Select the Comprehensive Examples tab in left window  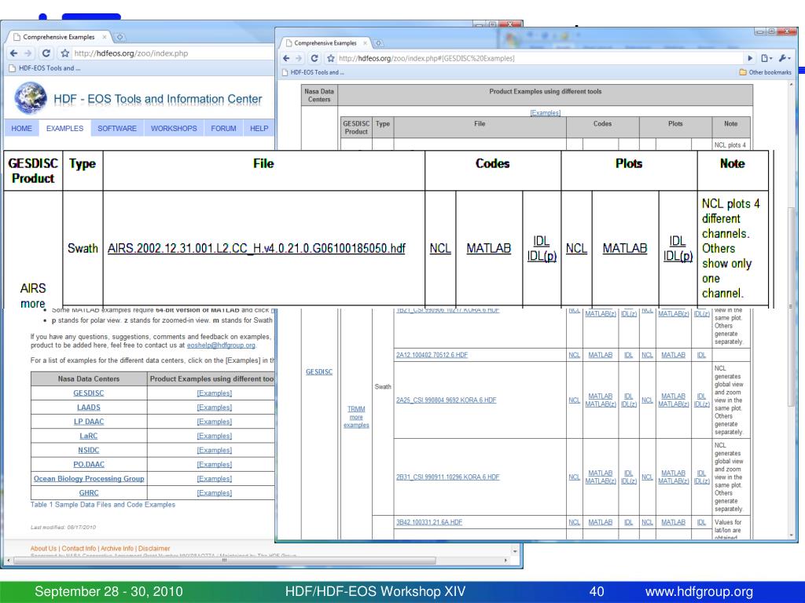click(58, 37)
